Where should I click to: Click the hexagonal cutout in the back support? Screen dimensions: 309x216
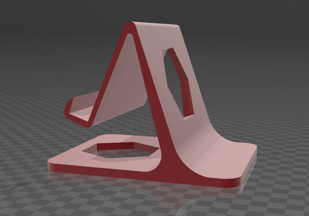(x=179, y=83)
